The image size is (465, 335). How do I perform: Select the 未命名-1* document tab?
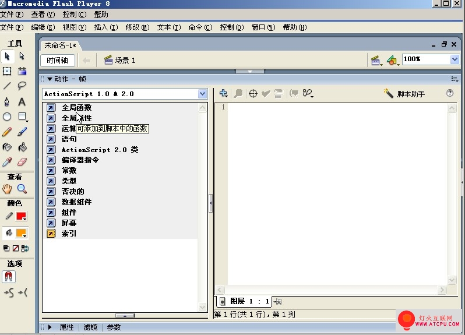click(60, 45)
